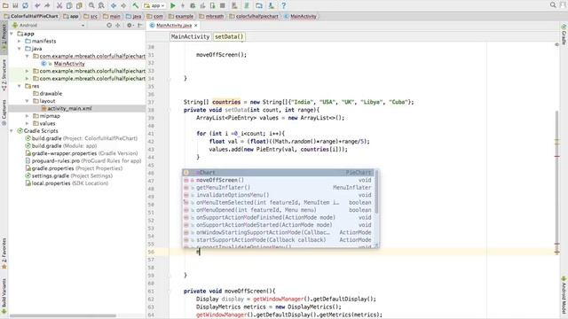Select MainActivity in editor breadcrumb
The height and width of the screenshot is (319, 568).
(190, 36)
